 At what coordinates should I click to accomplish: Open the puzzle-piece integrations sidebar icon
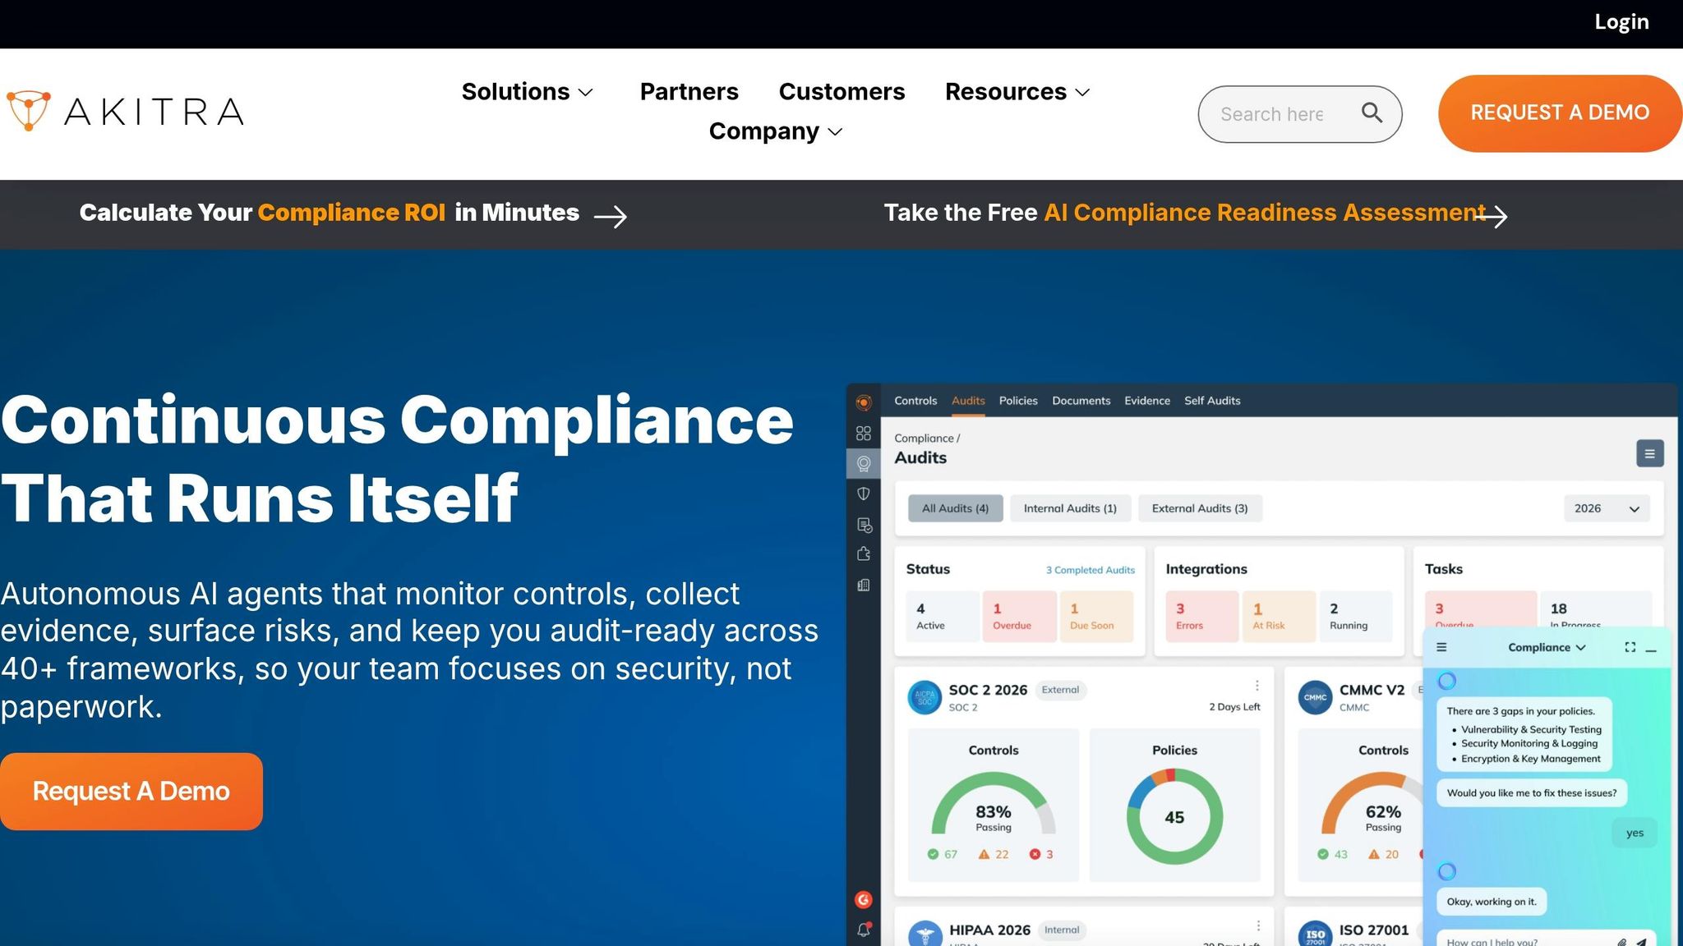864,554
